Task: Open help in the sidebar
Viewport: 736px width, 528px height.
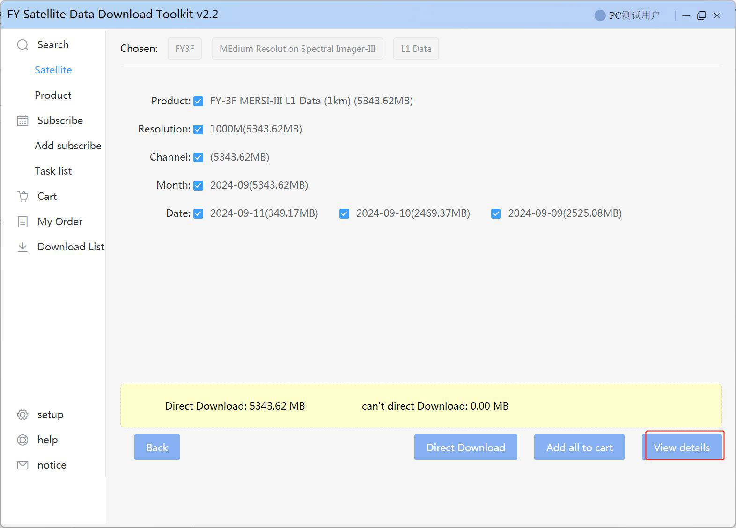Action: (47, 440)
